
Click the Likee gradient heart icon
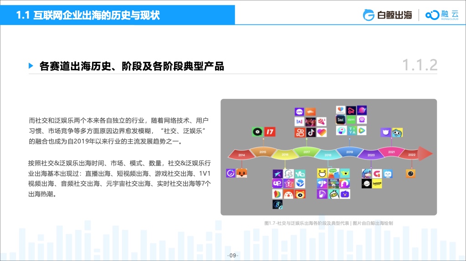click(322, 133)
